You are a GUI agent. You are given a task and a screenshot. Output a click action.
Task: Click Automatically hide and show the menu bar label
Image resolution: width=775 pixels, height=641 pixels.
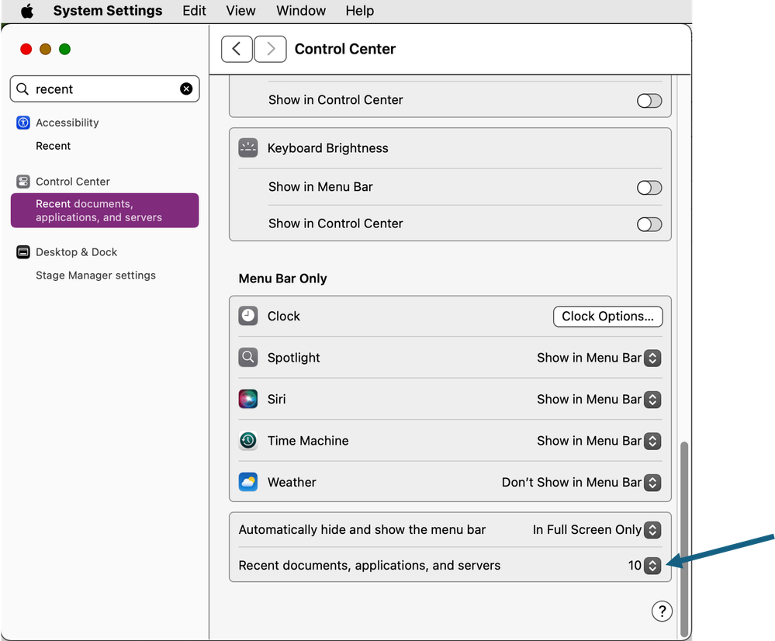click(x=362, y=530)
